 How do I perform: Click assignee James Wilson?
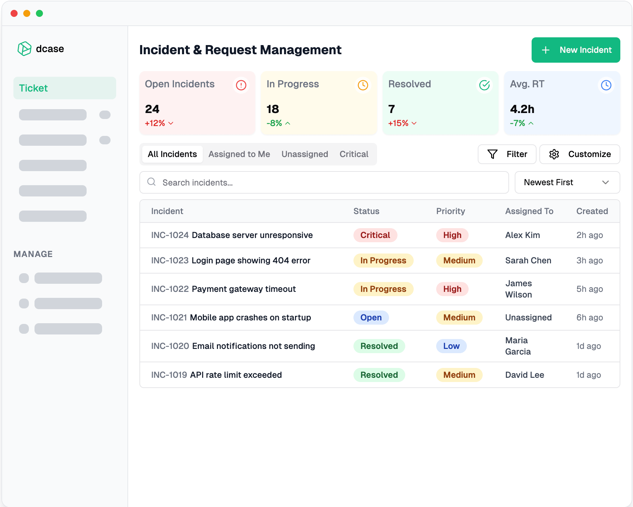tap(519, 289)
